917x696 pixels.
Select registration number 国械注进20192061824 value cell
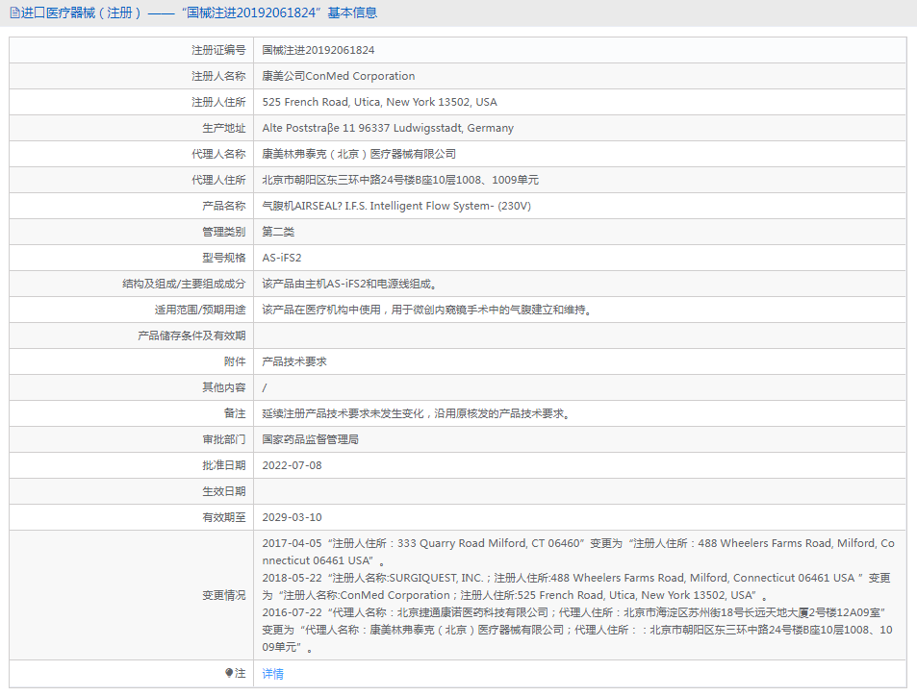(318, 50)
